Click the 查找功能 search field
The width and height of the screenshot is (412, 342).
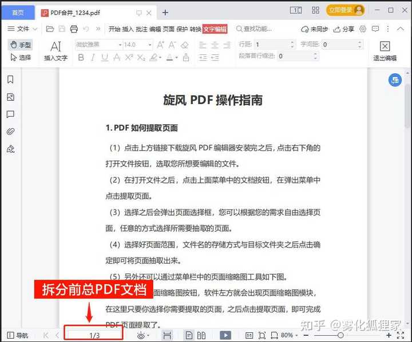(x=254, y=29)
